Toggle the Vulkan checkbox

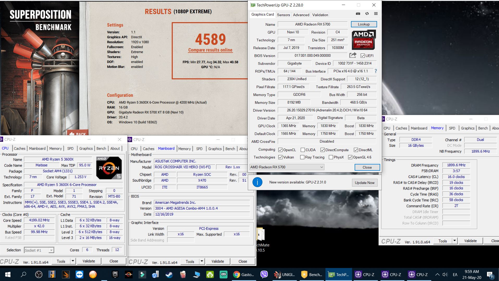[x=280, y=157]
